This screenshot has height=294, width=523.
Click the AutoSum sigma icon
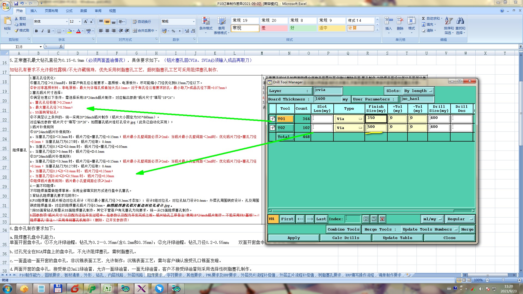click(423, 19)
